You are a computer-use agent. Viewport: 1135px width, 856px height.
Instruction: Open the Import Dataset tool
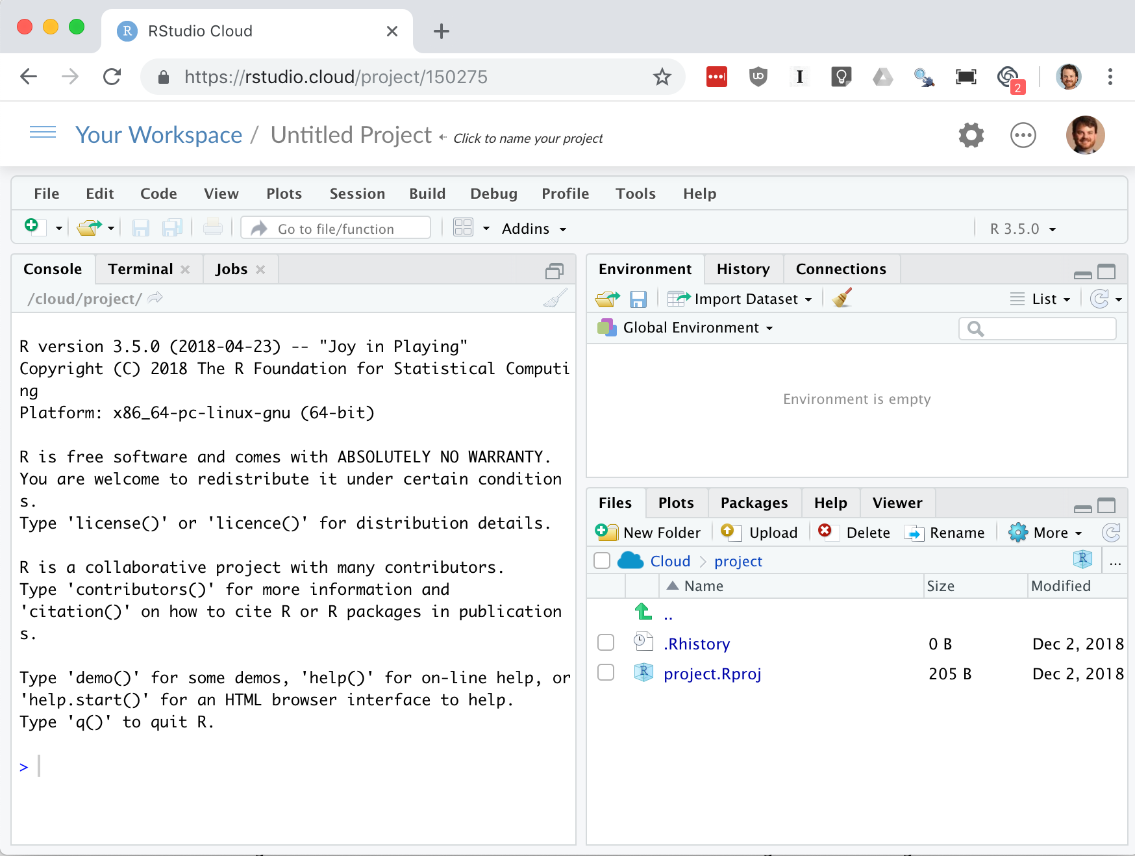tap(745, 299)
